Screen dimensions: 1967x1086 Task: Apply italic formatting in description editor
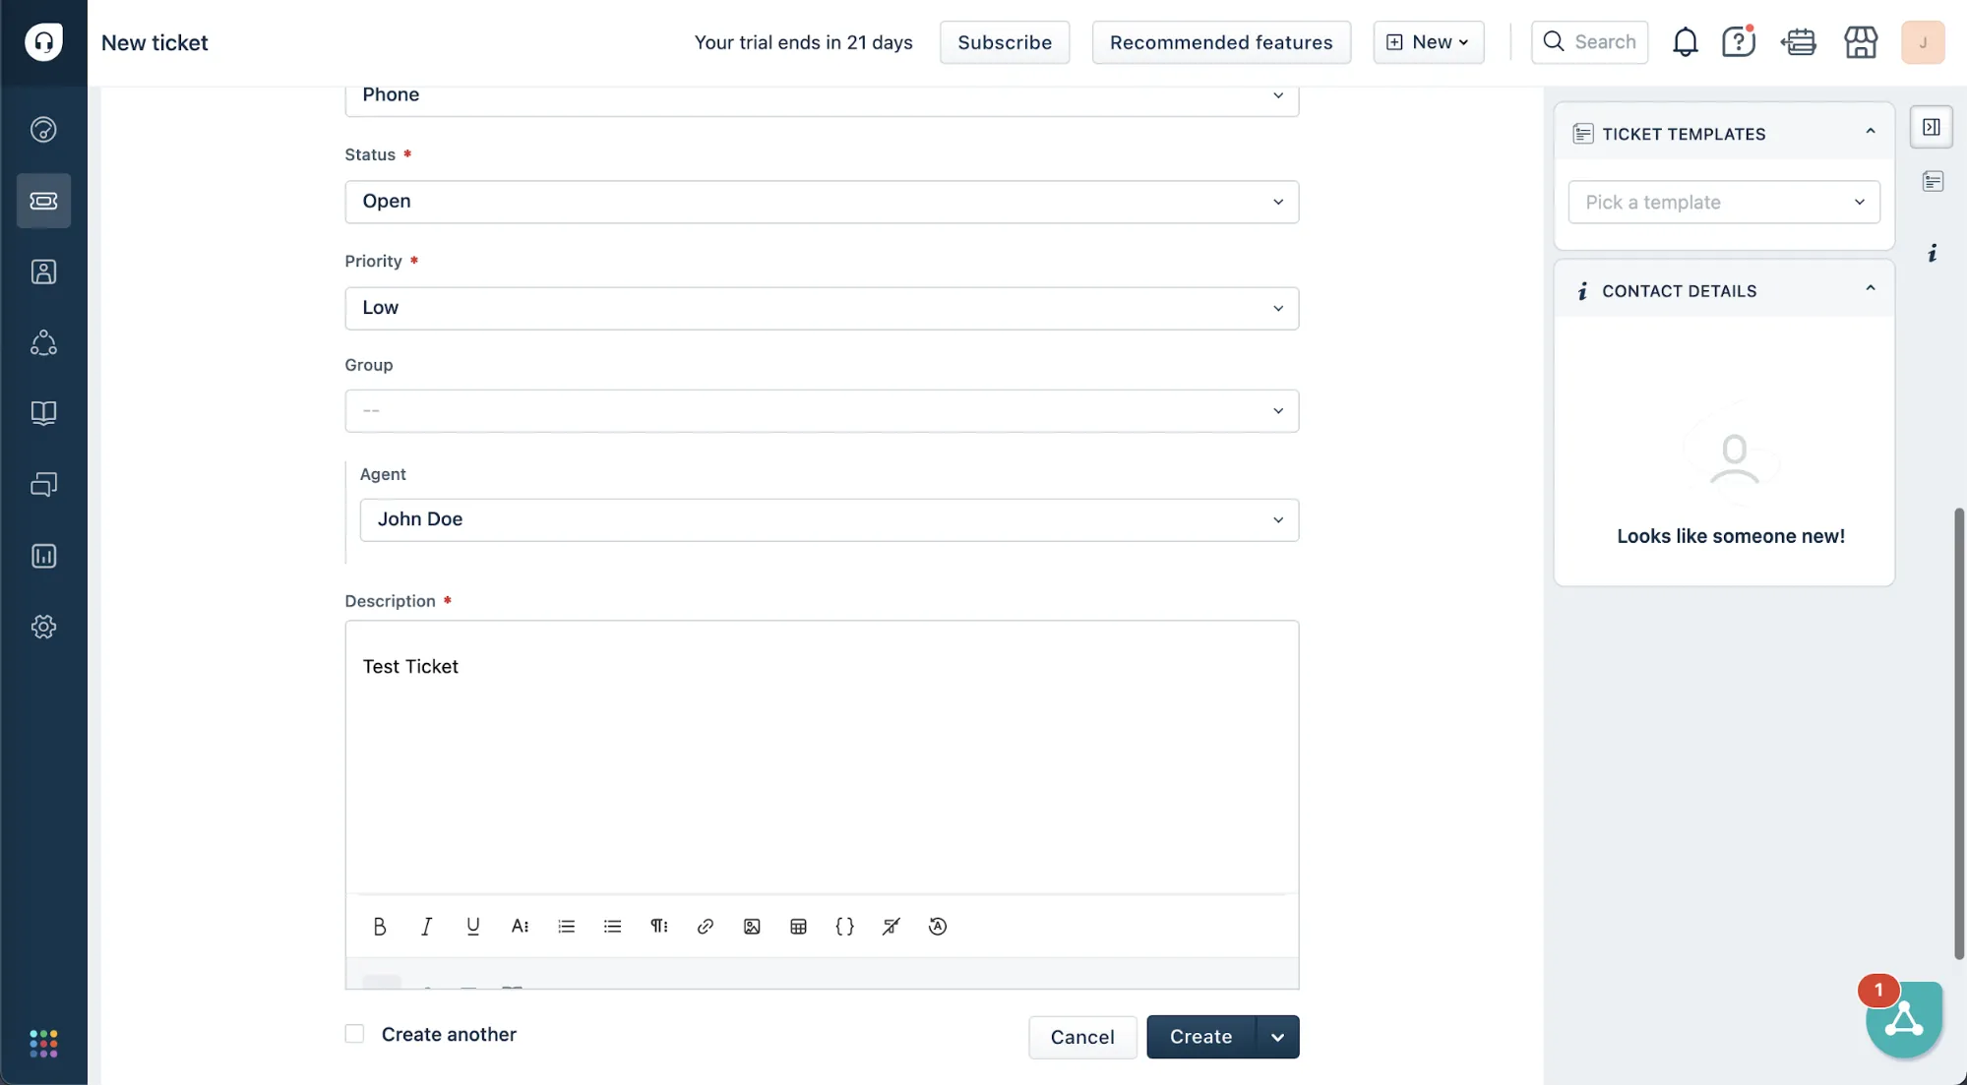tap(426, 927)
